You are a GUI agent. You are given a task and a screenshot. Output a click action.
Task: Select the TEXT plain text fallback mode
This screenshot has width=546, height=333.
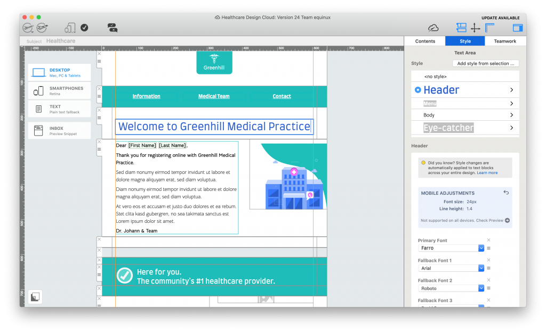click(x=60, y=109)
